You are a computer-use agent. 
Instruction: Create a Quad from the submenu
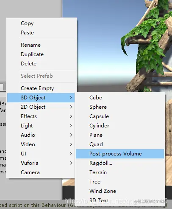(120, 144)
